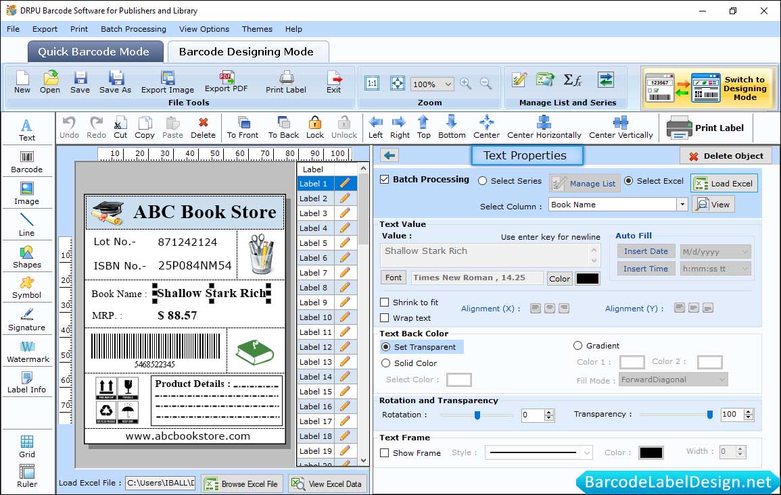Select Gradient back color
This screenshot has width=781, height=495.
[x=577, y=346]
